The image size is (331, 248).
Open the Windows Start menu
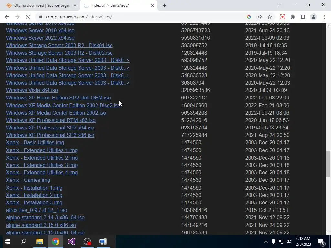[x=8, y=242]
